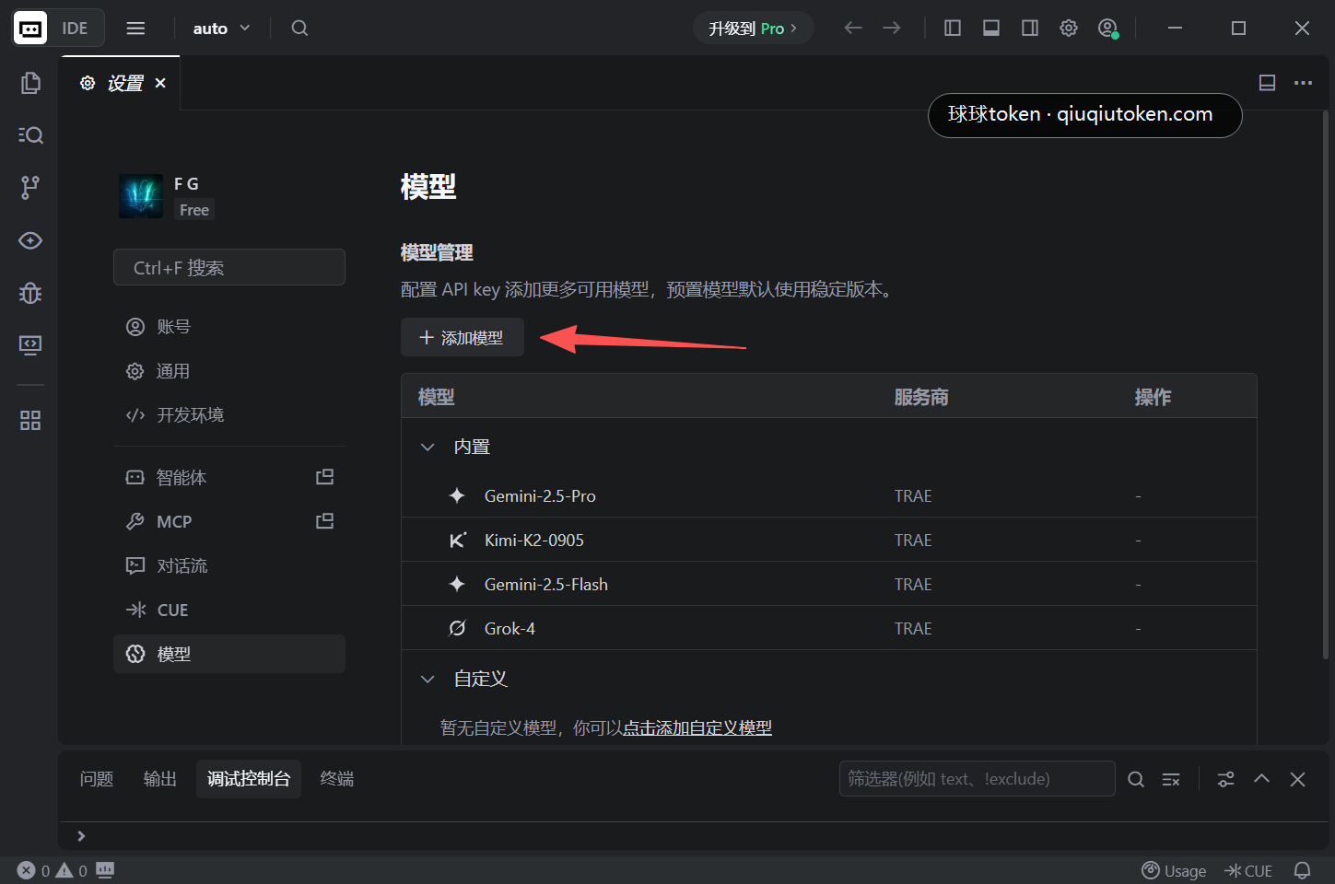The width and height of the screenshot is (1335, 884).
Task: Clear console with the list-x icon
Action: [x=1171, y=779]
